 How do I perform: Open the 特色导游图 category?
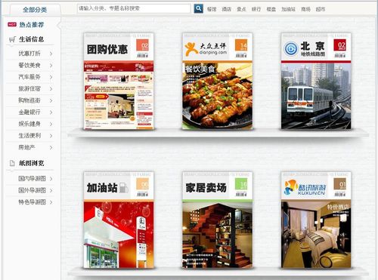pos(32,202)
